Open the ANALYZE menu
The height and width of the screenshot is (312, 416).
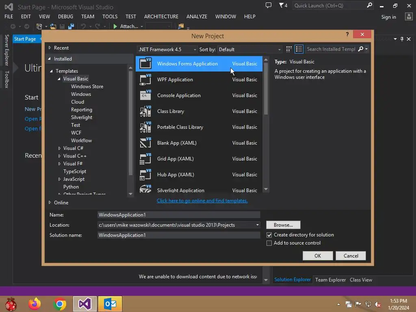pos(197,16)
